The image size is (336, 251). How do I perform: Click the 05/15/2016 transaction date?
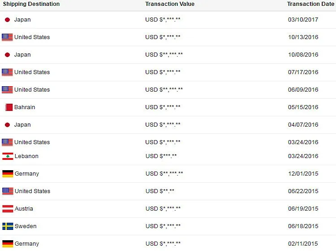[303, 107]
